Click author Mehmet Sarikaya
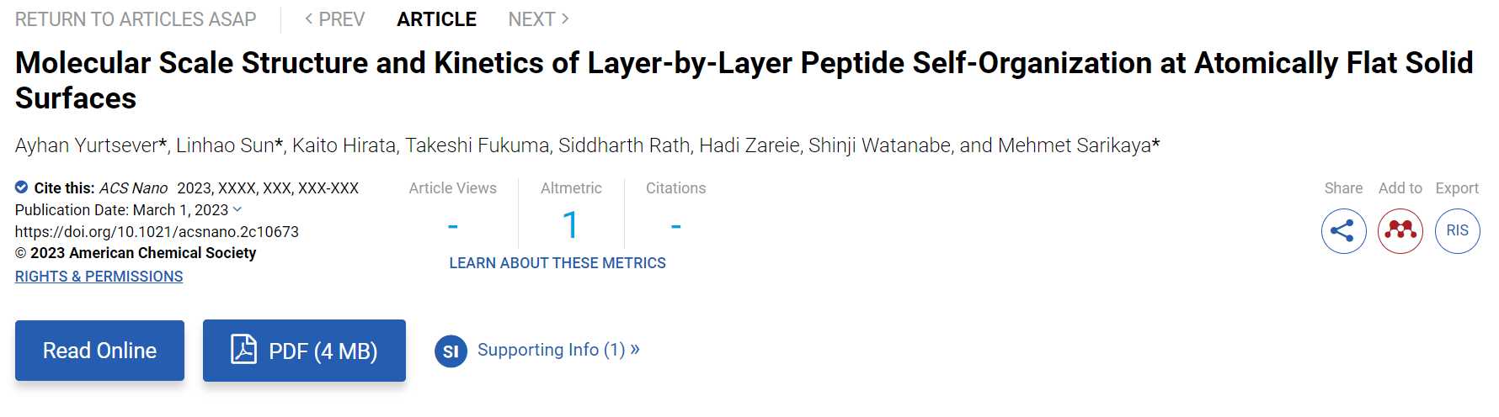The image size is (1499, 417). point(1074,145)
